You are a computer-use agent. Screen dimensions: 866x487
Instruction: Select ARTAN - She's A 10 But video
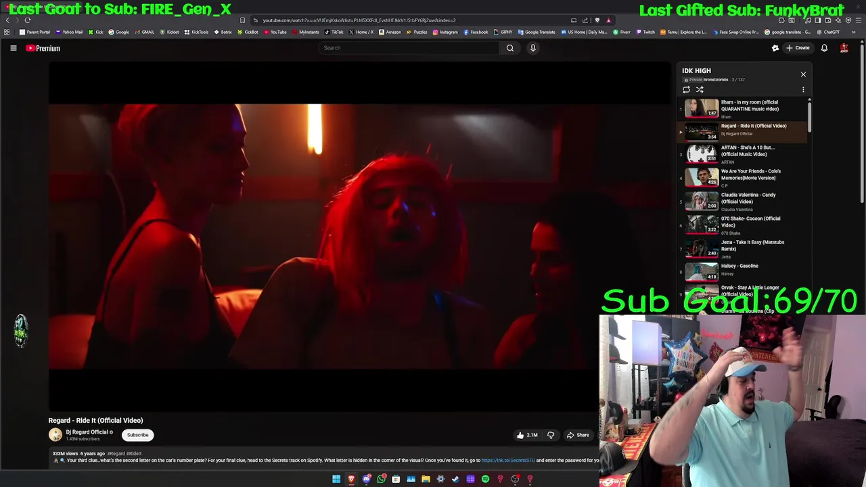(742, 154)
